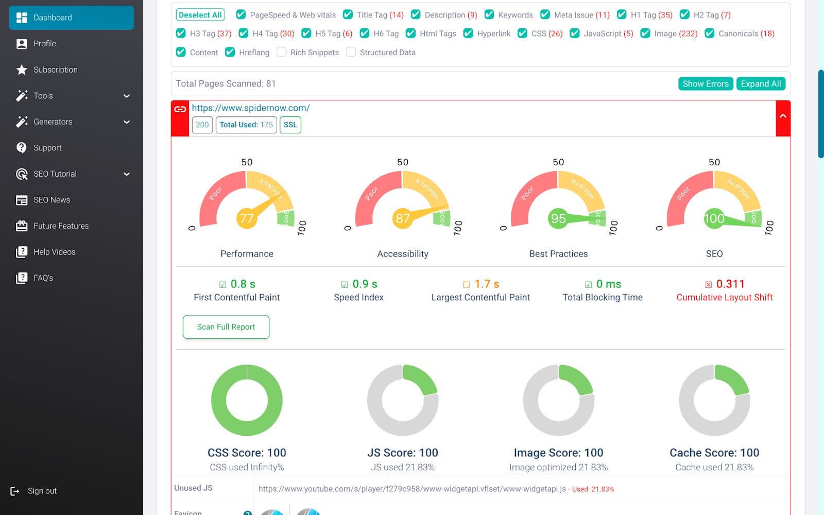Viewport: 824px width, 515px height.
Task: Click the Help Videos icon
Action: (x=22, y=252)
